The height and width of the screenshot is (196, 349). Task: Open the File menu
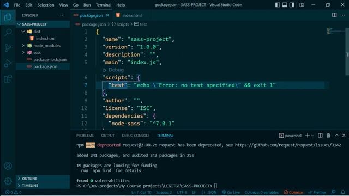[x=17, y=5]
